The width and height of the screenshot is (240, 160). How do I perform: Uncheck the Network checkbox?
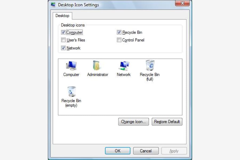pyautogui.click(x=63, y=48)
